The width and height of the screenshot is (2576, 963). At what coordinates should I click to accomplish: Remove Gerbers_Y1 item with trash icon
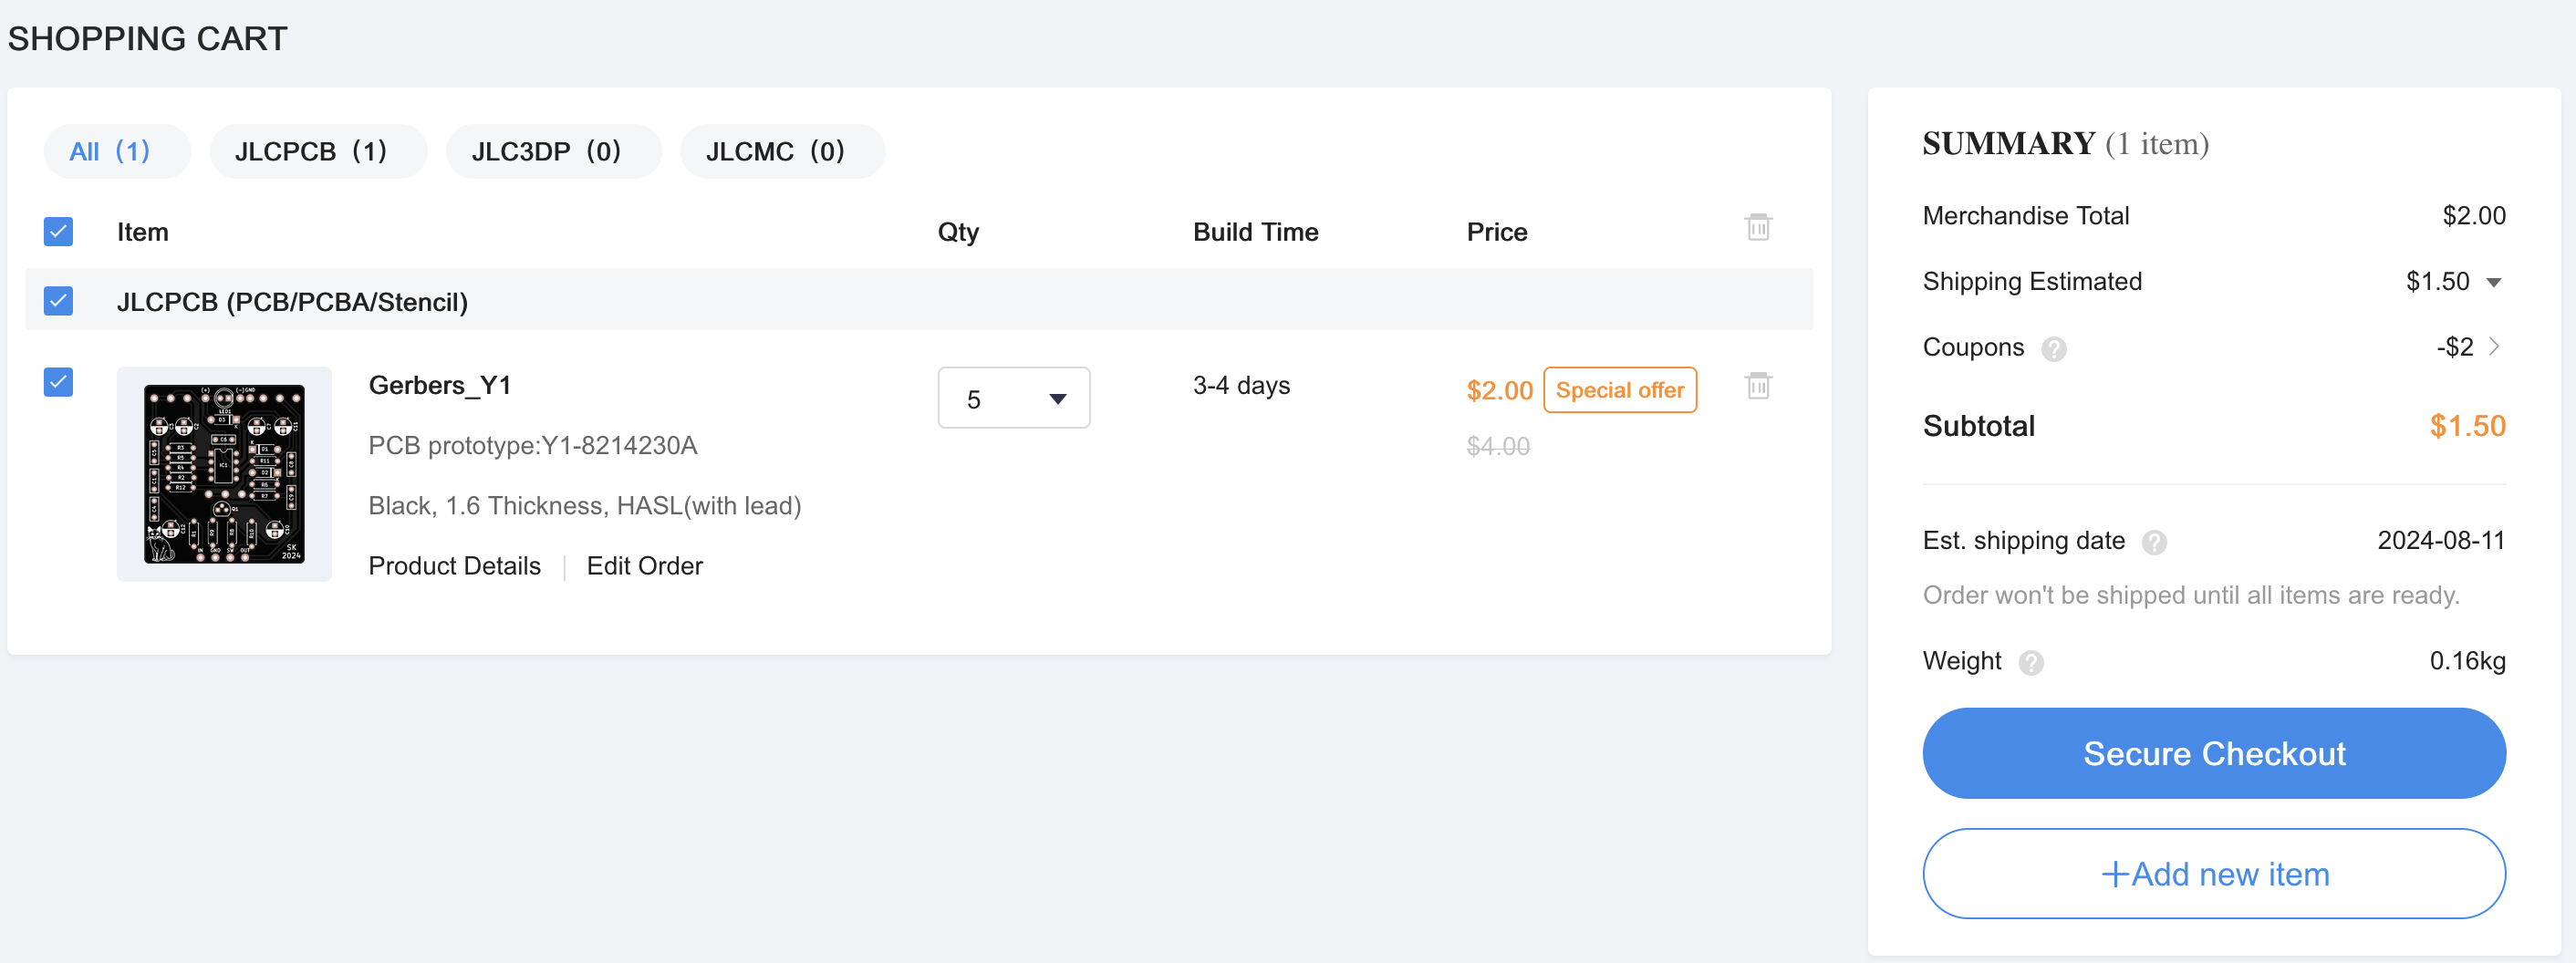click(1757, 385)
